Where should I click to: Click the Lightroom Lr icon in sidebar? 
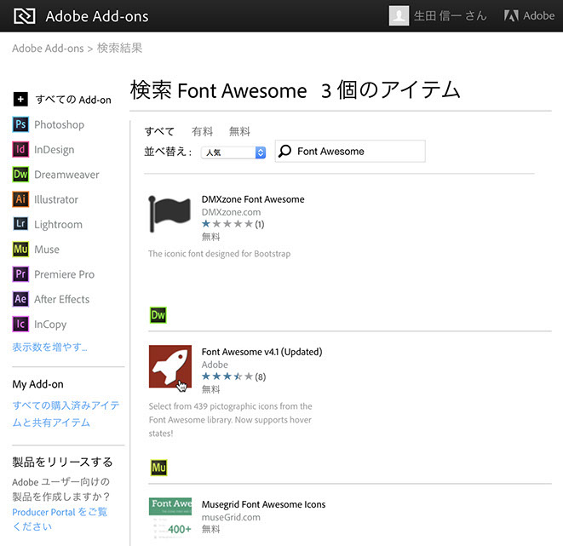click(20, 224)
